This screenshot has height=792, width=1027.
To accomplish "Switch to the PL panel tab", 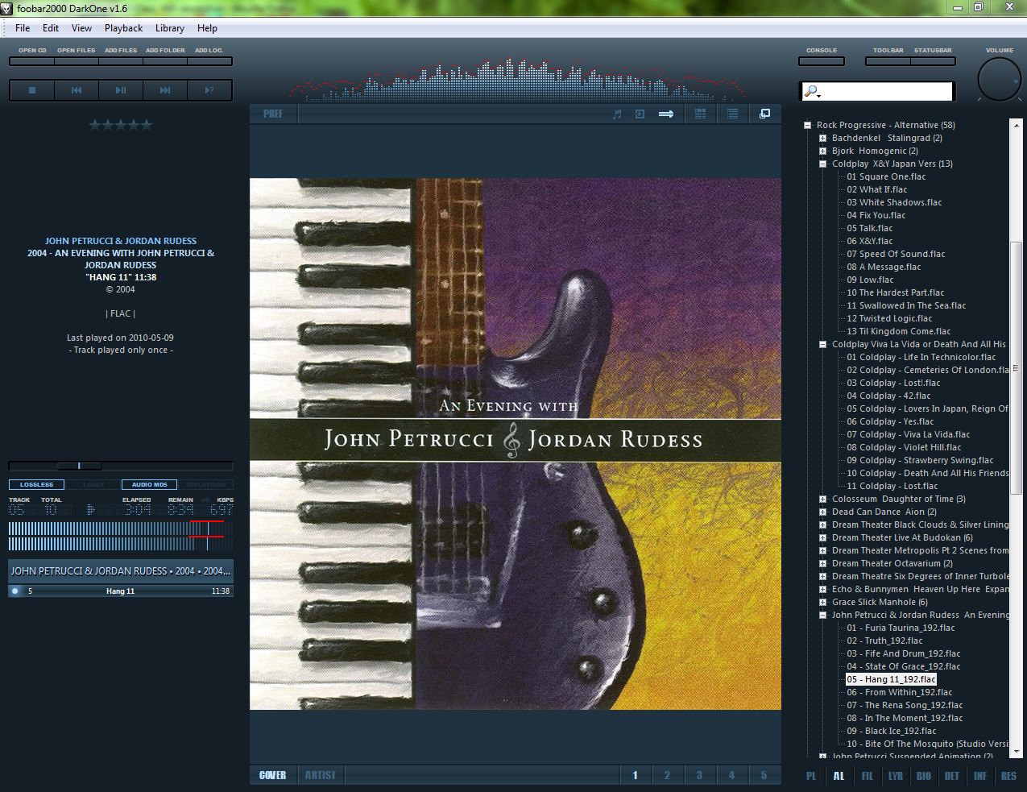I will (811, 776).
